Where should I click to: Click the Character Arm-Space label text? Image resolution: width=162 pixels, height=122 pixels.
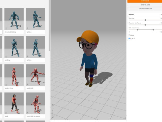click(x=135, y=23)
